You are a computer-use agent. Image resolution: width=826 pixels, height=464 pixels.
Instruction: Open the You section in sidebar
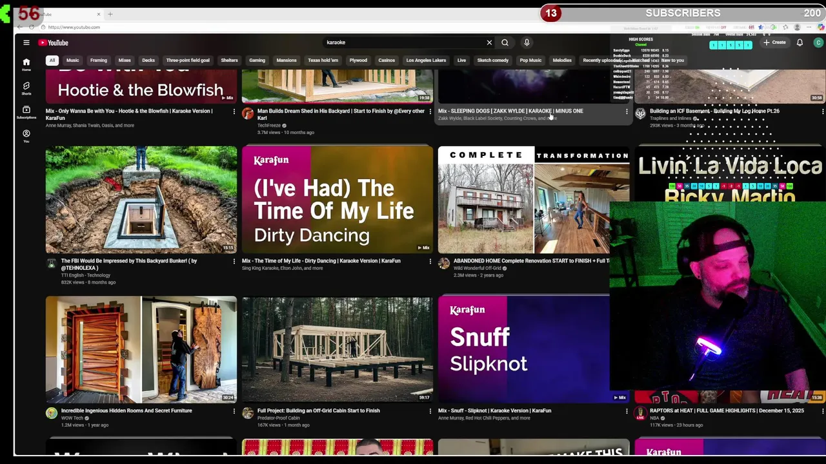tap(26, 135)
